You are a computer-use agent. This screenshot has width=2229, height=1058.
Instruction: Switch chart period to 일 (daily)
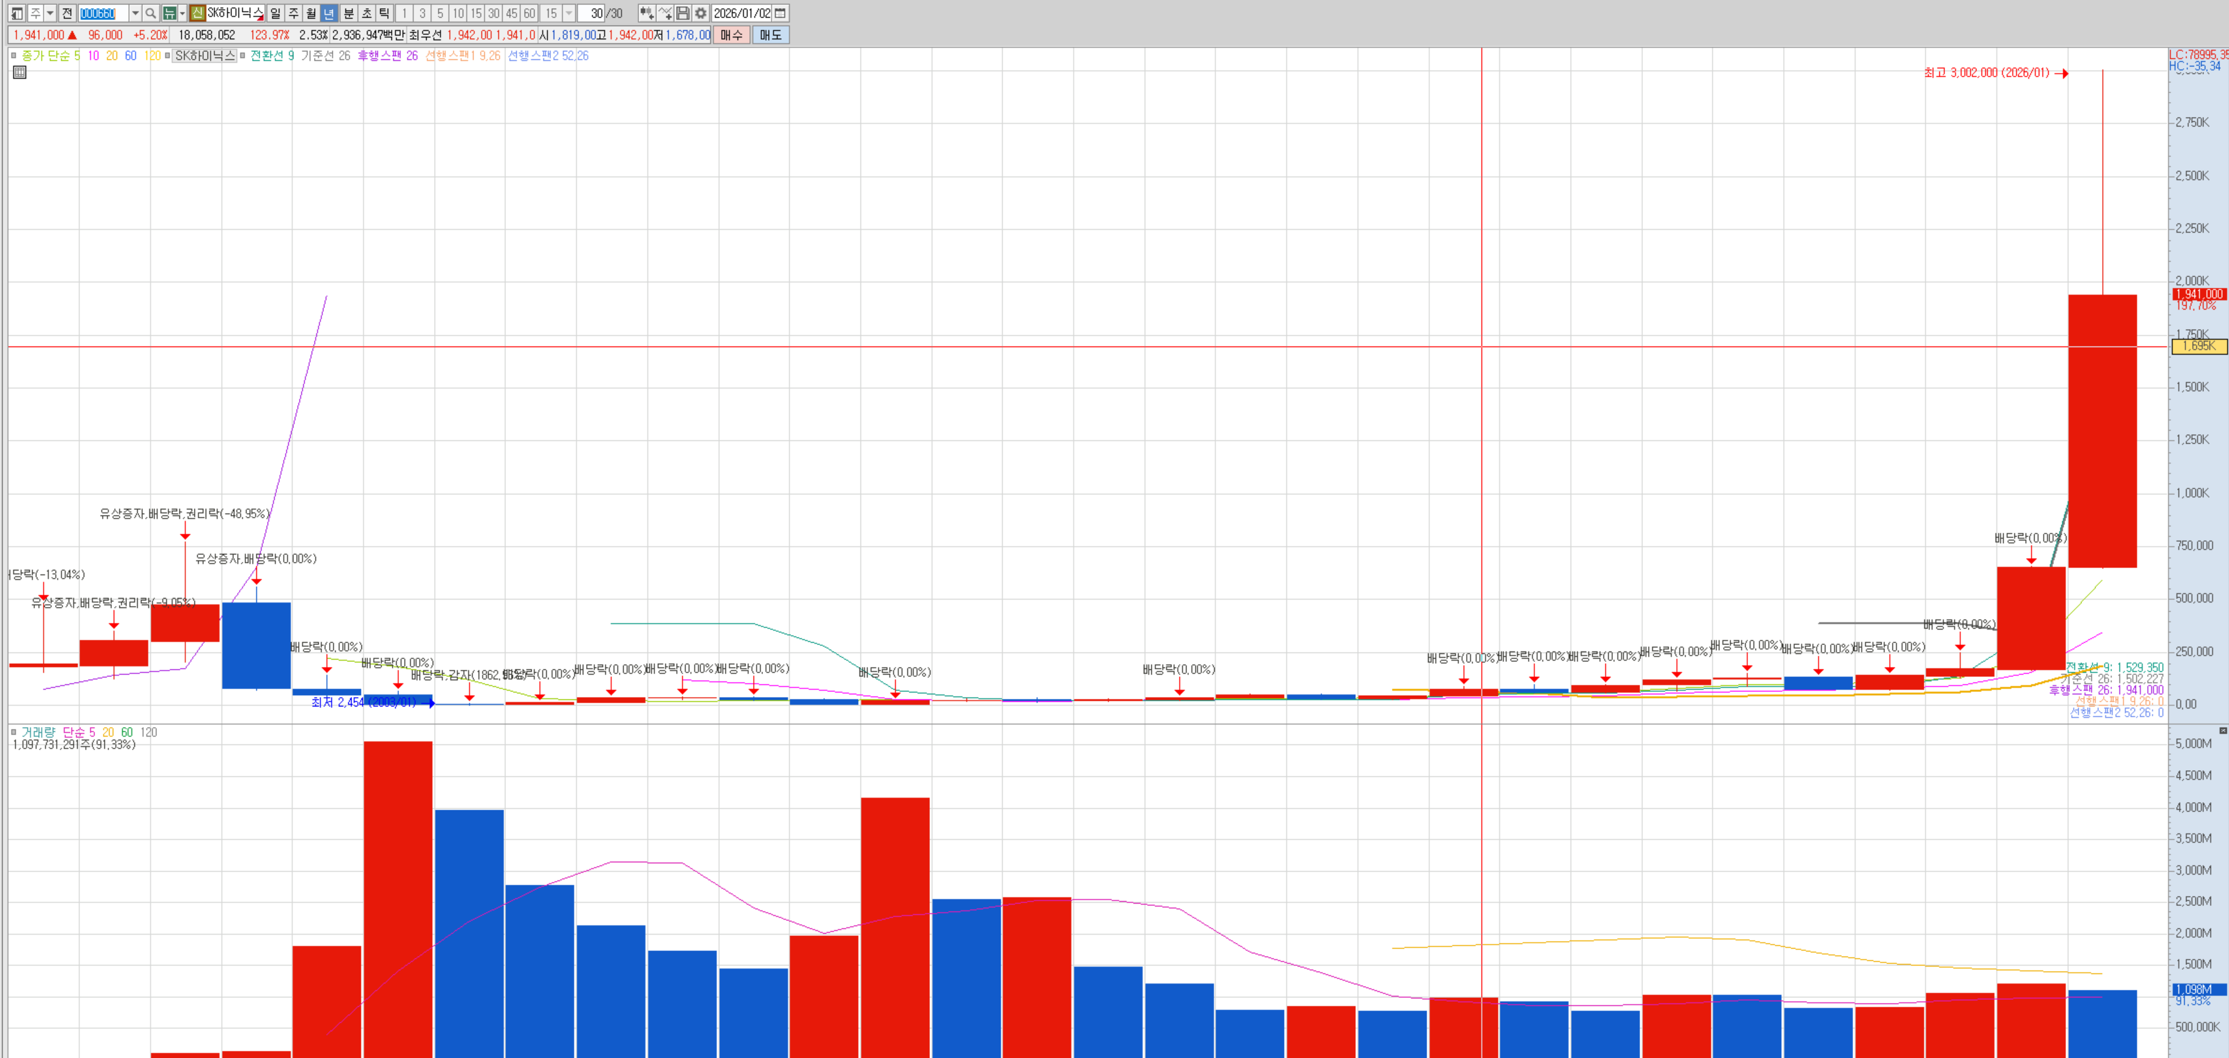275,13
